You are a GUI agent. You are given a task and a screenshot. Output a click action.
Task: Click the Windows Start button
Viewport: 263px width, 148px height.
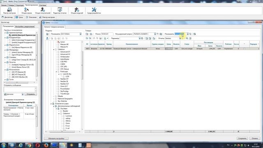coord(4,145)
